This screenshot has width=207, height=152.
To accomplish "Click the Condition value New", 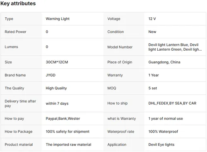I will pyautogui.click(x=152, y=32).
